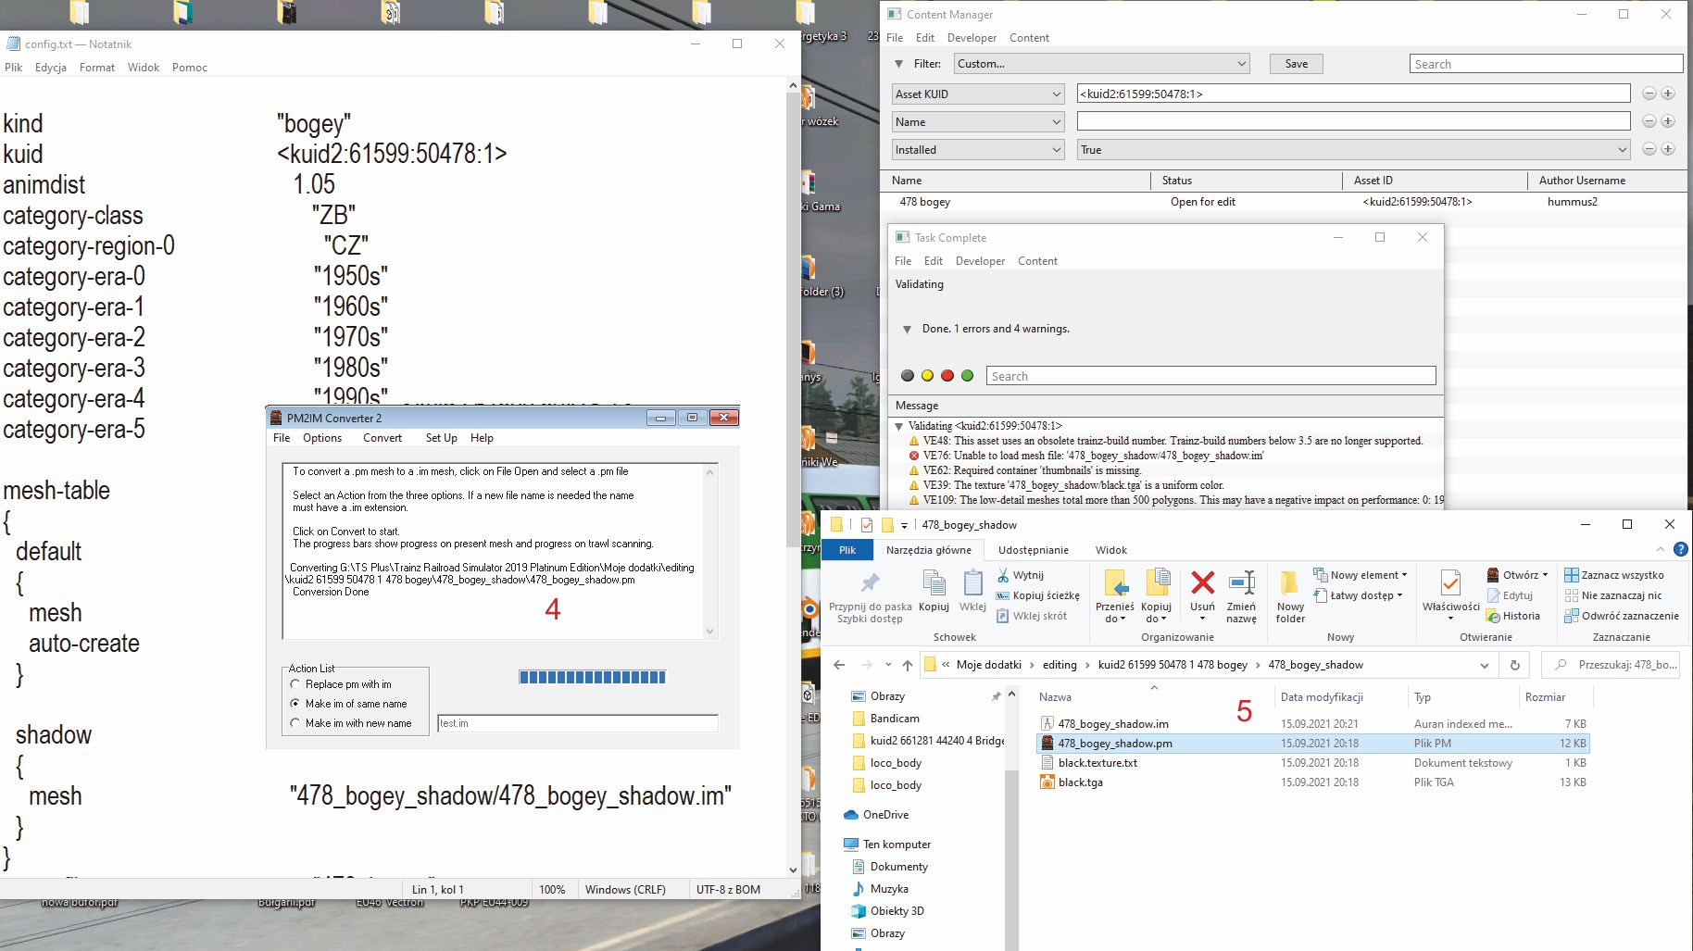This screenshot has width=1693, height=951.
Task: Click the Save button in Content Manager
Action: (1296, 64)
